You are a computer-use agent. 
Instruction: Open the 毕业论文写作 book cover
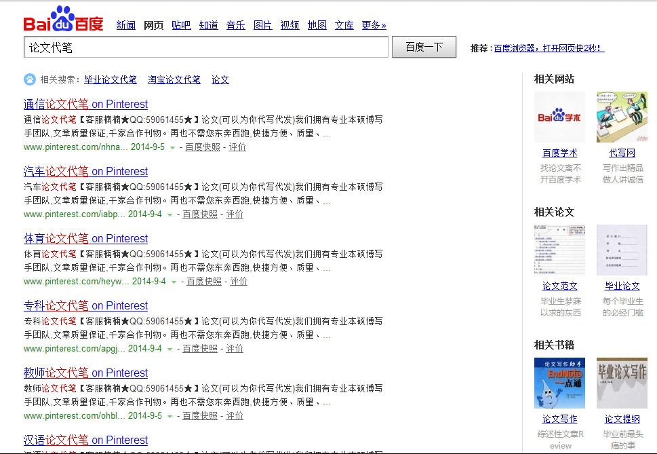click(622, 383)
